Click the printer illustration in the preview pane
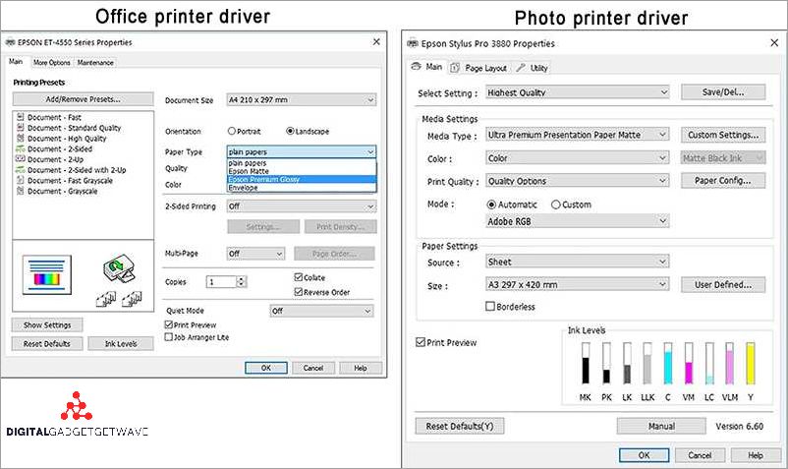The height and width of the screenshot is (469, 788). pos(119,269)
